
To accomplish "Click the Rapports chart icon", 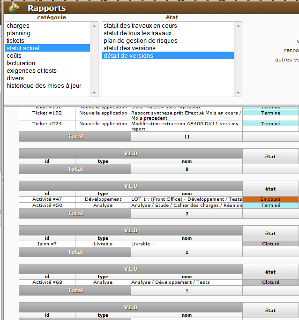I will [x=15, y=8].
